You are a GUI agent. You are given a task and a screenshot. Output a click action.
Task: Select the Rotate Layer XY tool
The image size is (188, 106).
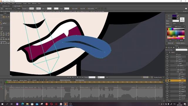(9, 33)
